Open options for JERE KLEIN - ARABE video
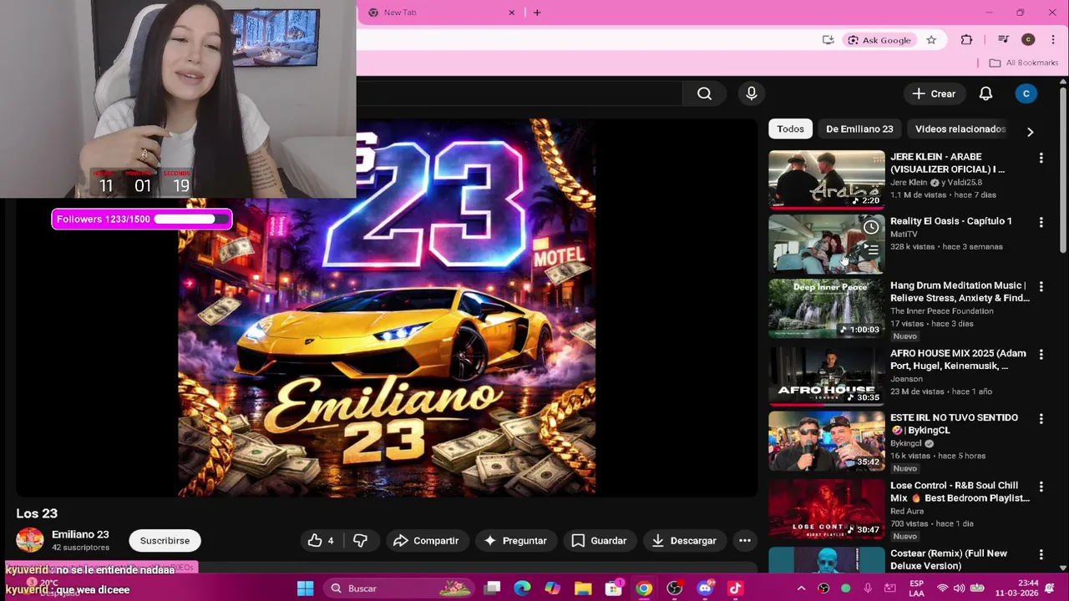Viewport: 1069px width, 601px height. 1041,158
